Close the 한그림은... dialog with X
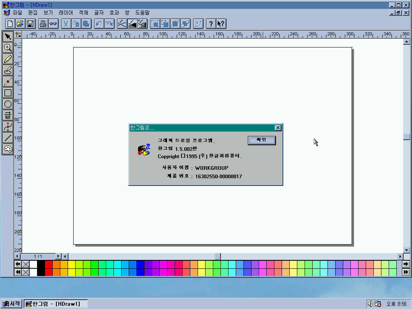 [278, 128]
